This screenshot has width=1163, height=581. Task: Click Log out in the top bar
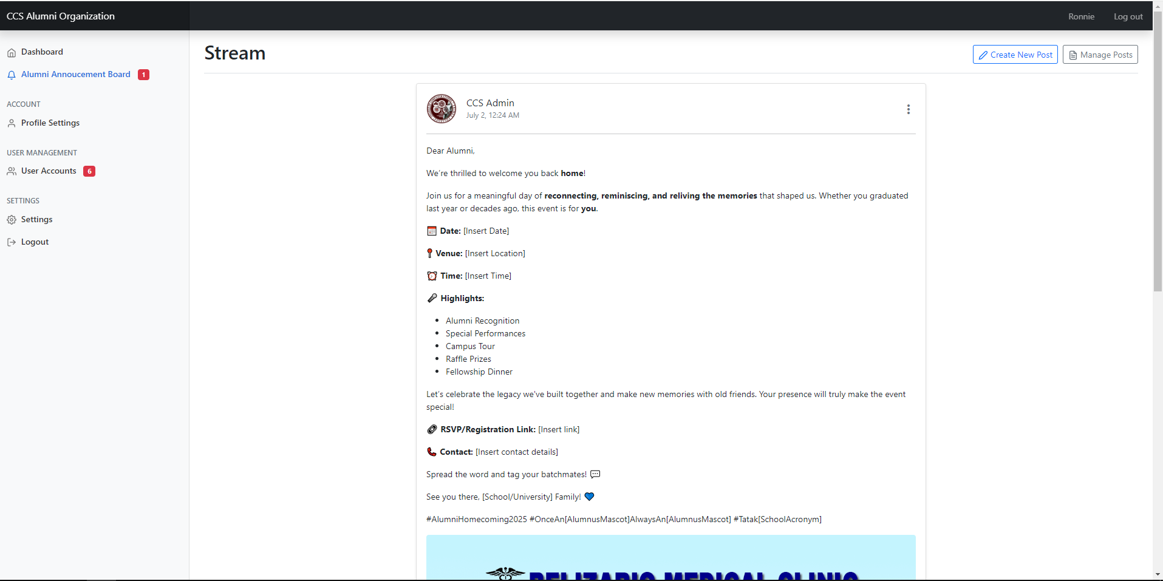pos(1128,16)
